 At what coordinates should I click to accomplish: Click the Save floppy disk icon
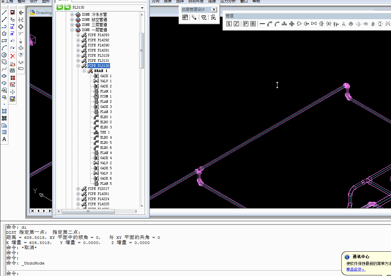point(13,12)
